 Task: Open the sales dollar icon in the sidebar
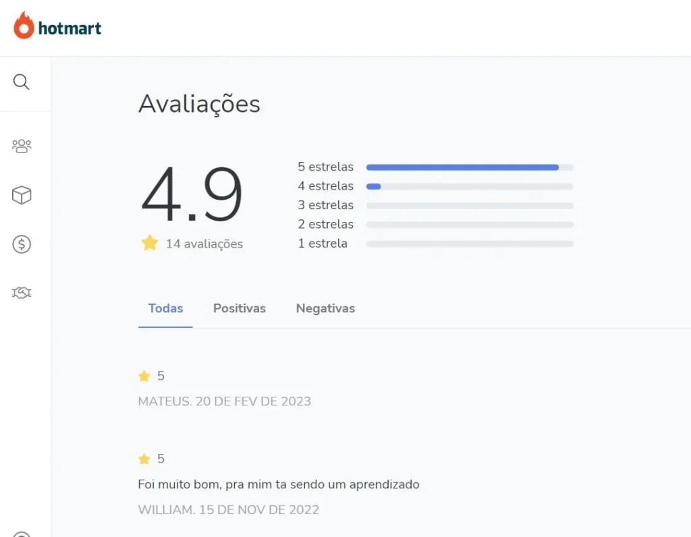[22, 244]
